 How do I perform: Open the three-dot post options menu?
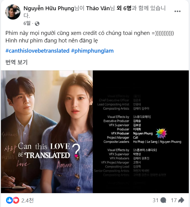177,11
